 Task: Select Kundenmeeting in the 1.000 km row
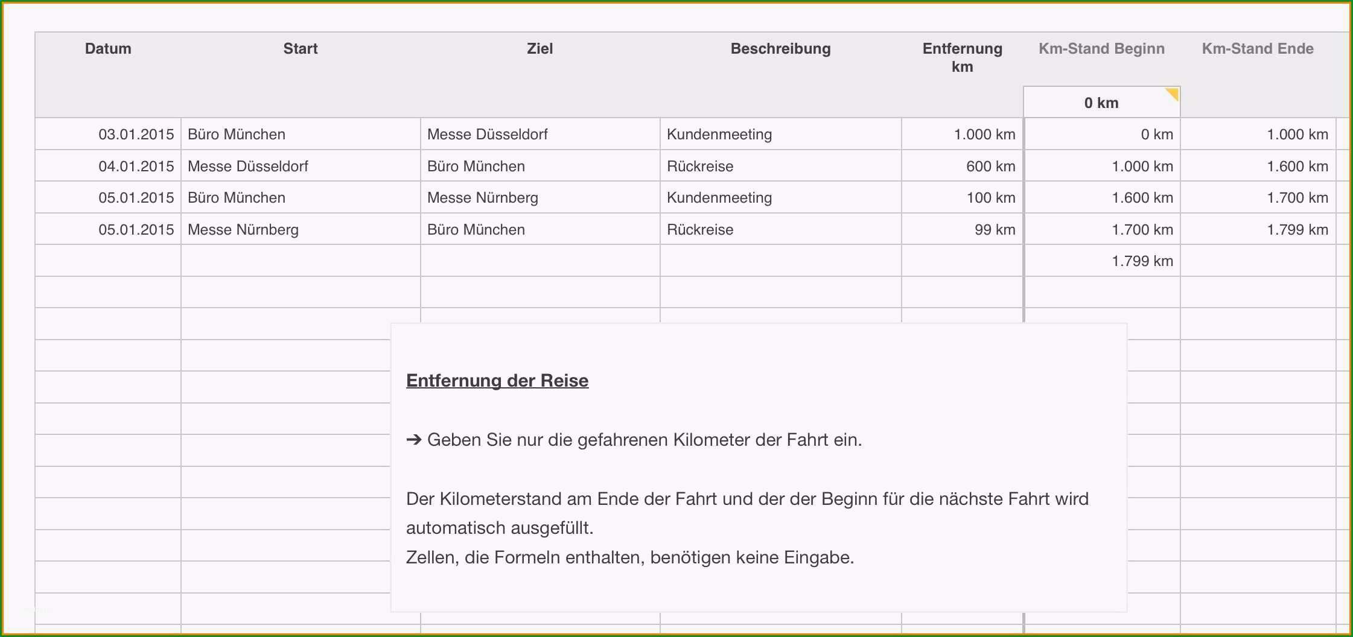780,134
